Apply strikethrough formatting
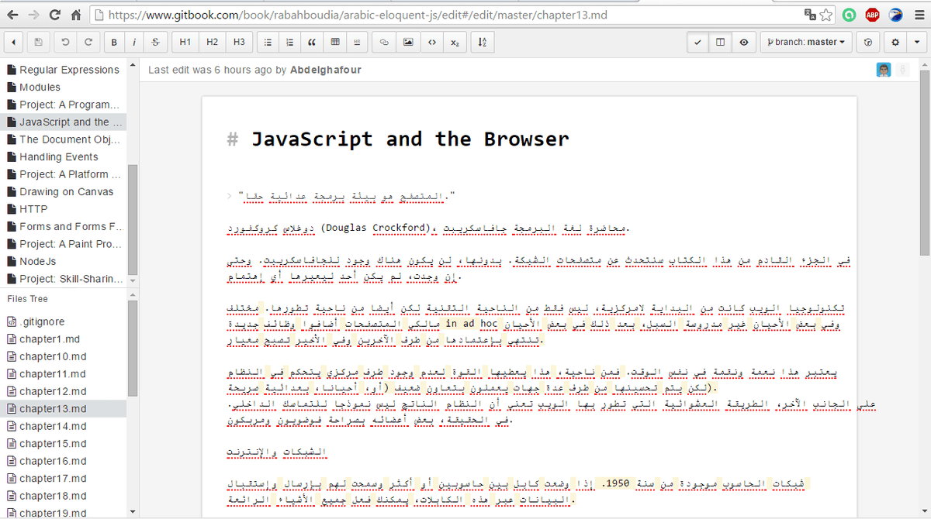The image size is (931, 519). click(x=156, y=42)
